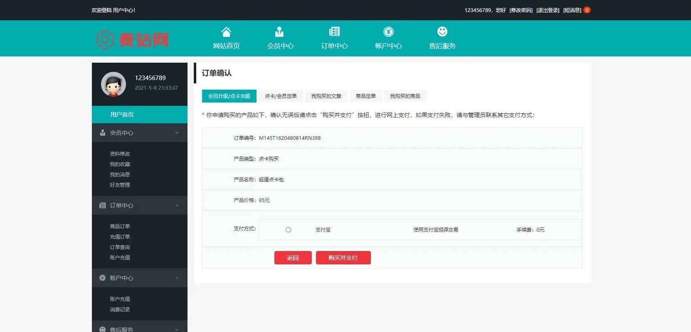
Task: Open 消费记录 in the sidebar
Action: 120,310
